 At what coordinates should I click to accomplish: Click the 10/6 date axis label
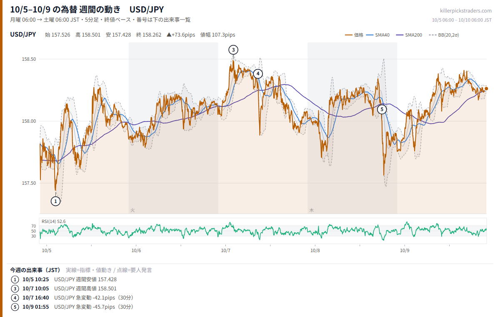136,250
